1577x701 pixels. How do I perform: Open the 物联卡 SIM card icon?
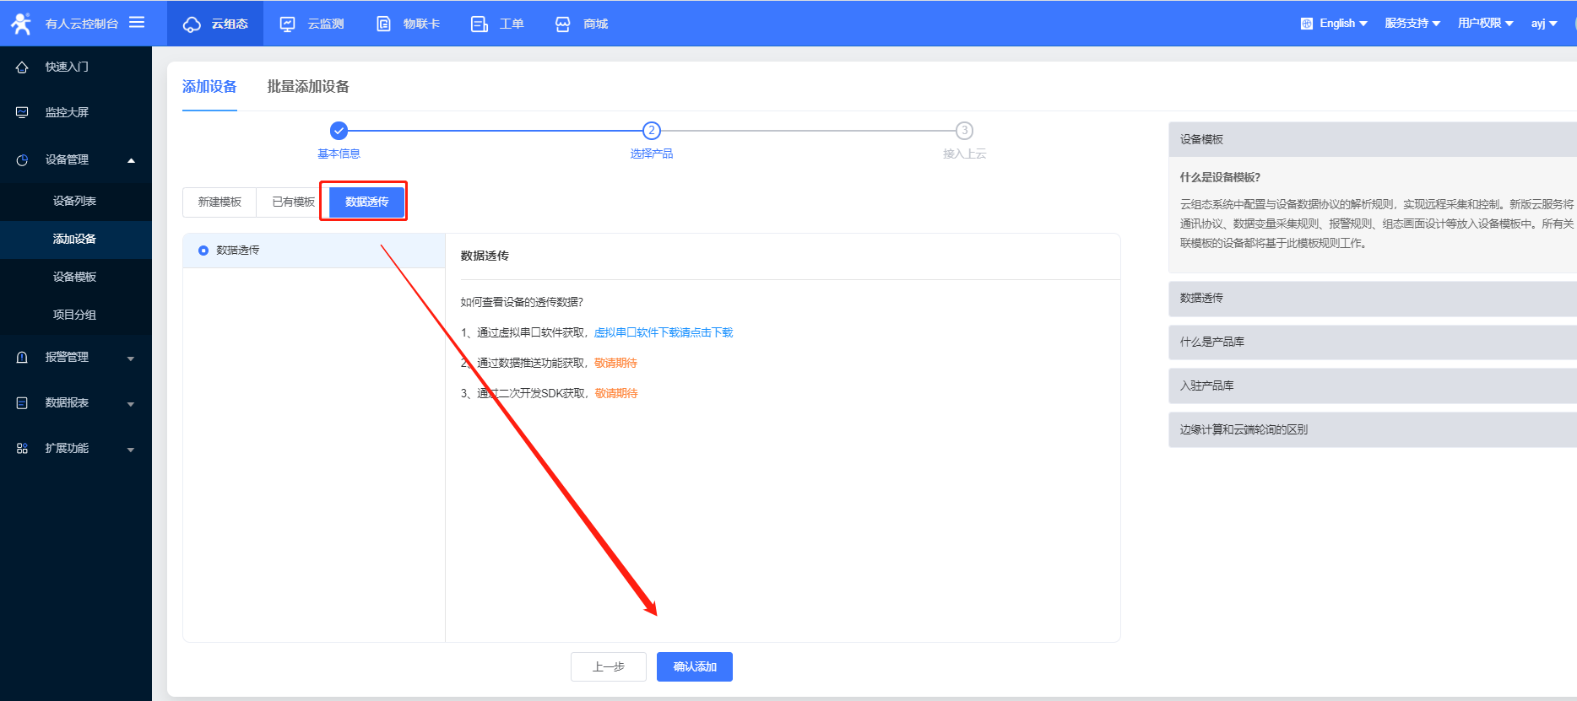[x=383, y=24]
